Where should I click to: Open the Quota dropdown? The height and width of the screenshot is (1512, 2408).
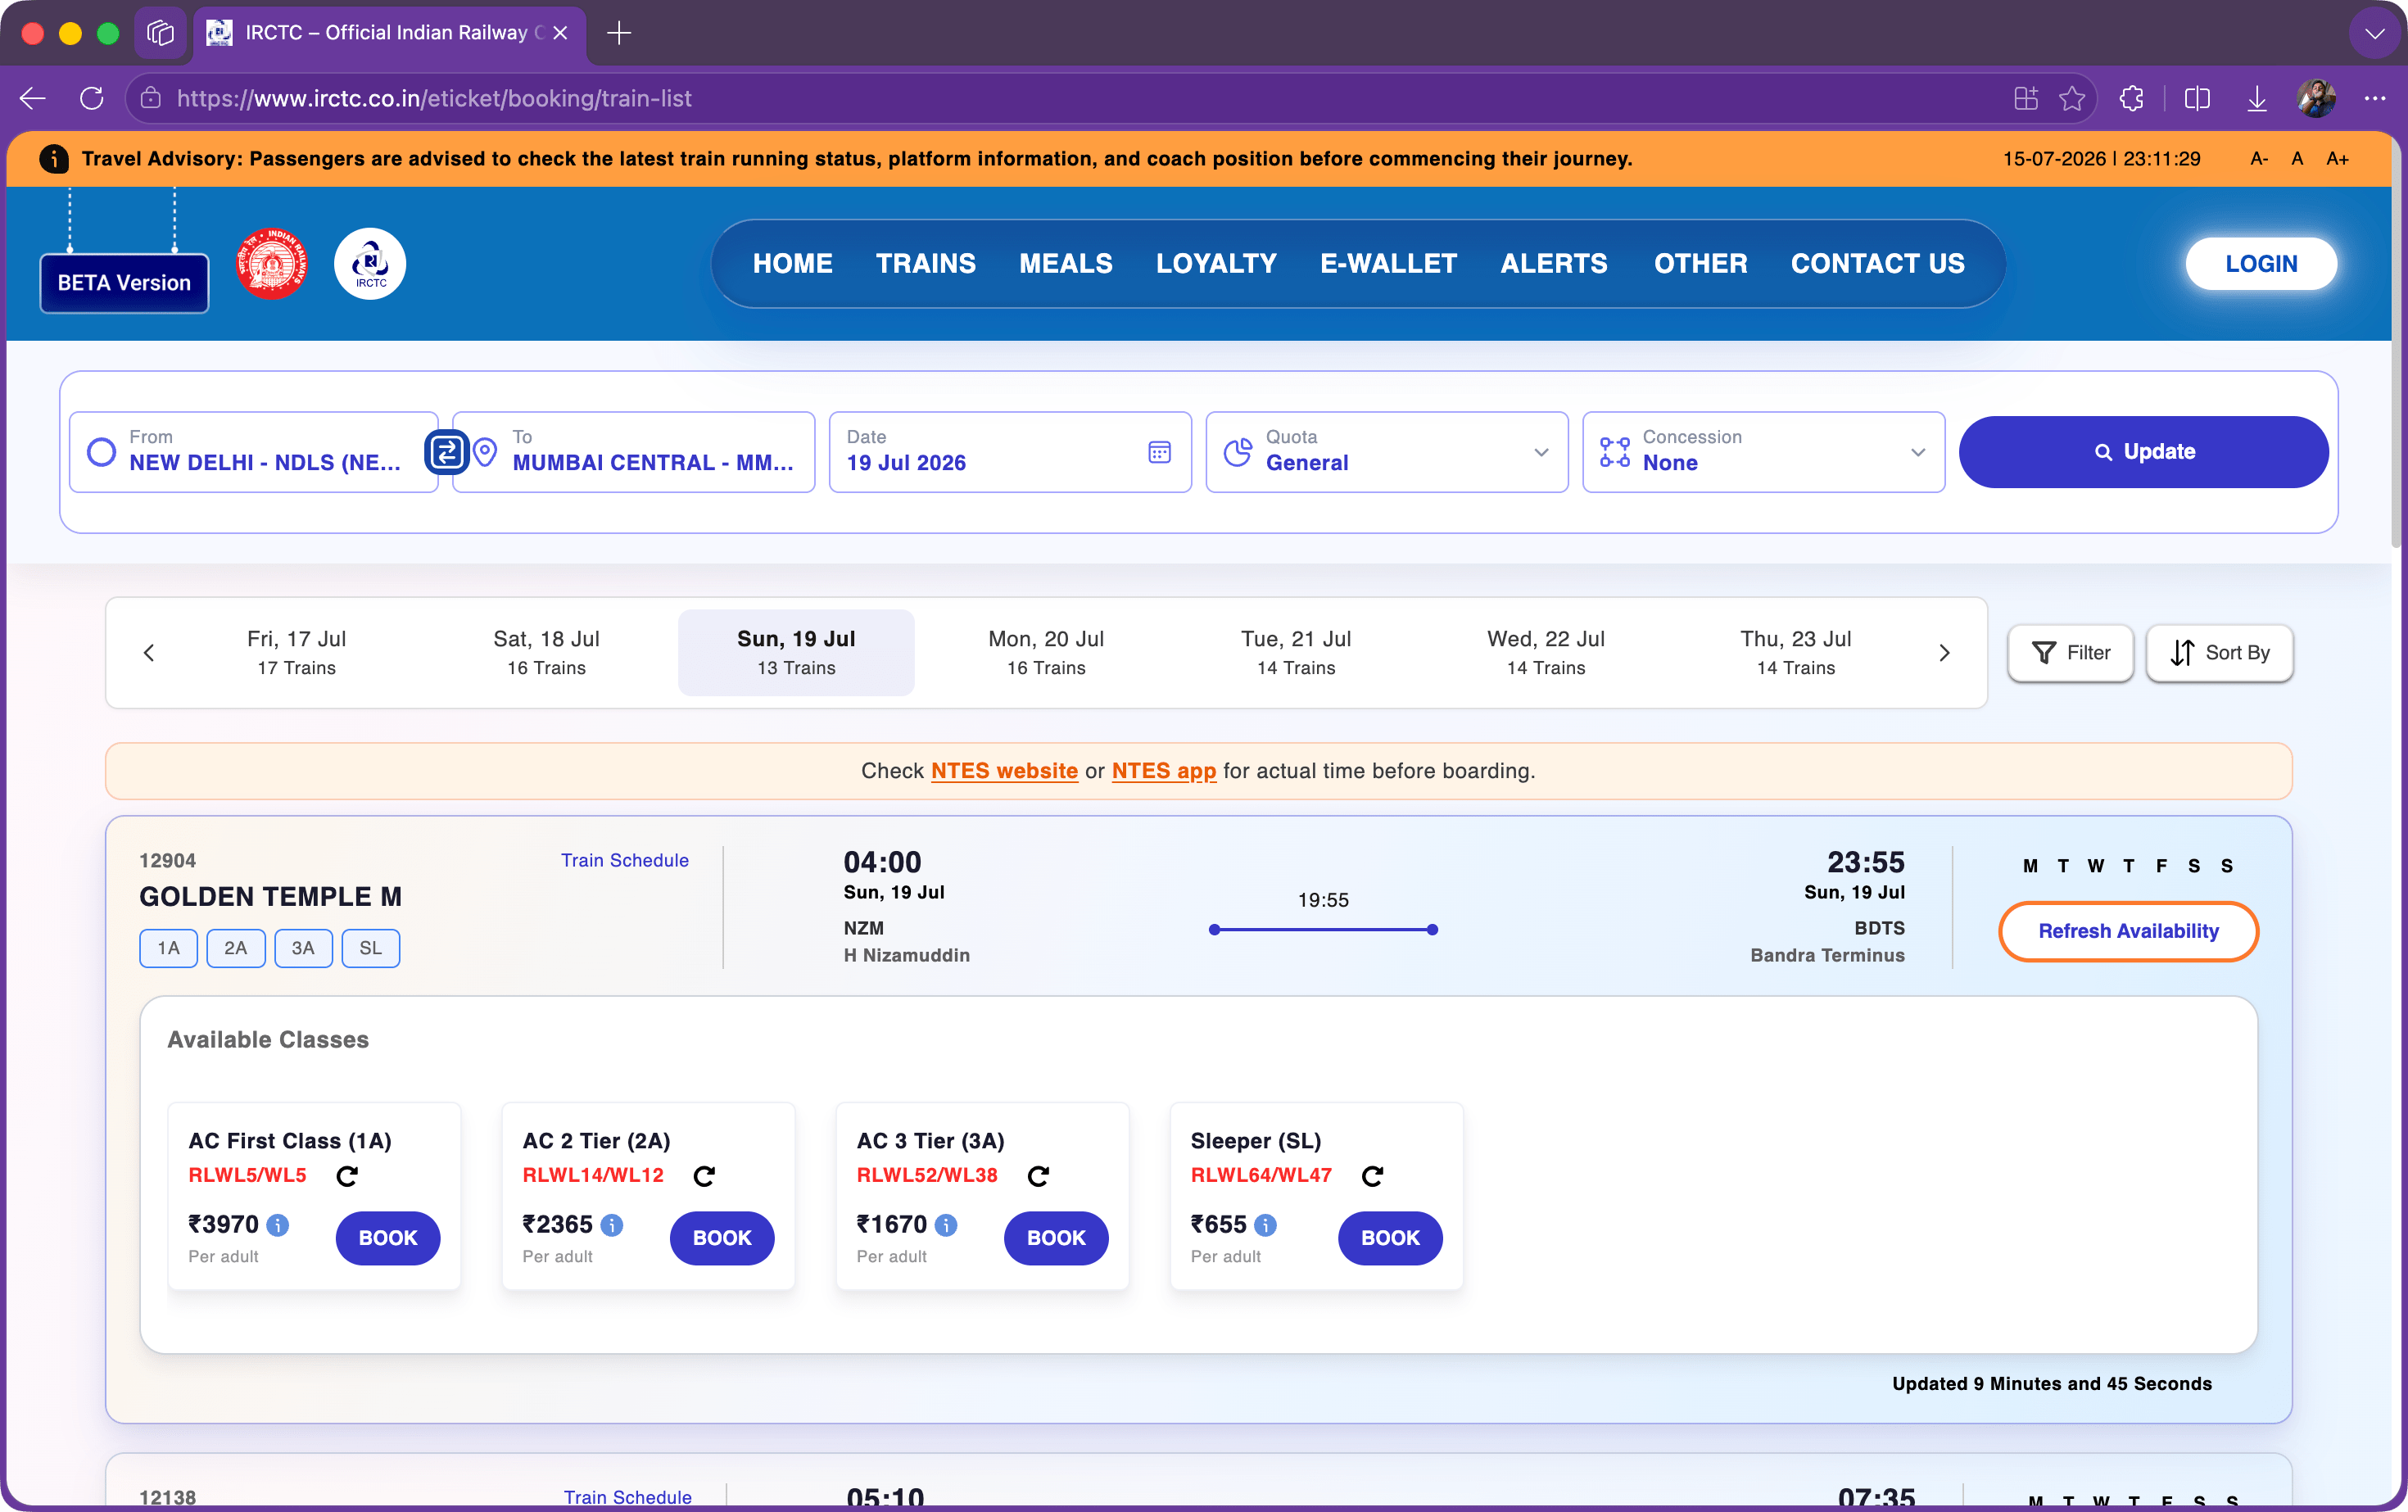(1386, 452)
